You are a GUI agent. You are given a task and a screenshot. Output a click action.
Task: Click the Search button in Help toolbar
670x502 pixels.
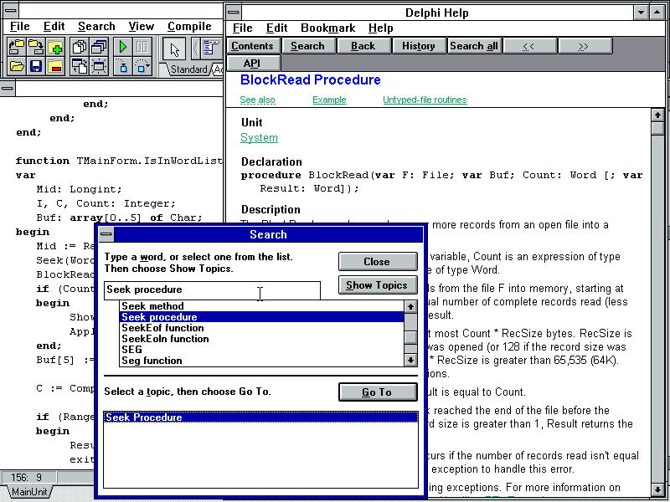pos(307,46)
